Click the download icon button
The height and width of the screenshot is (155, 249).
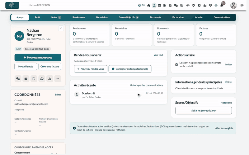50,79
